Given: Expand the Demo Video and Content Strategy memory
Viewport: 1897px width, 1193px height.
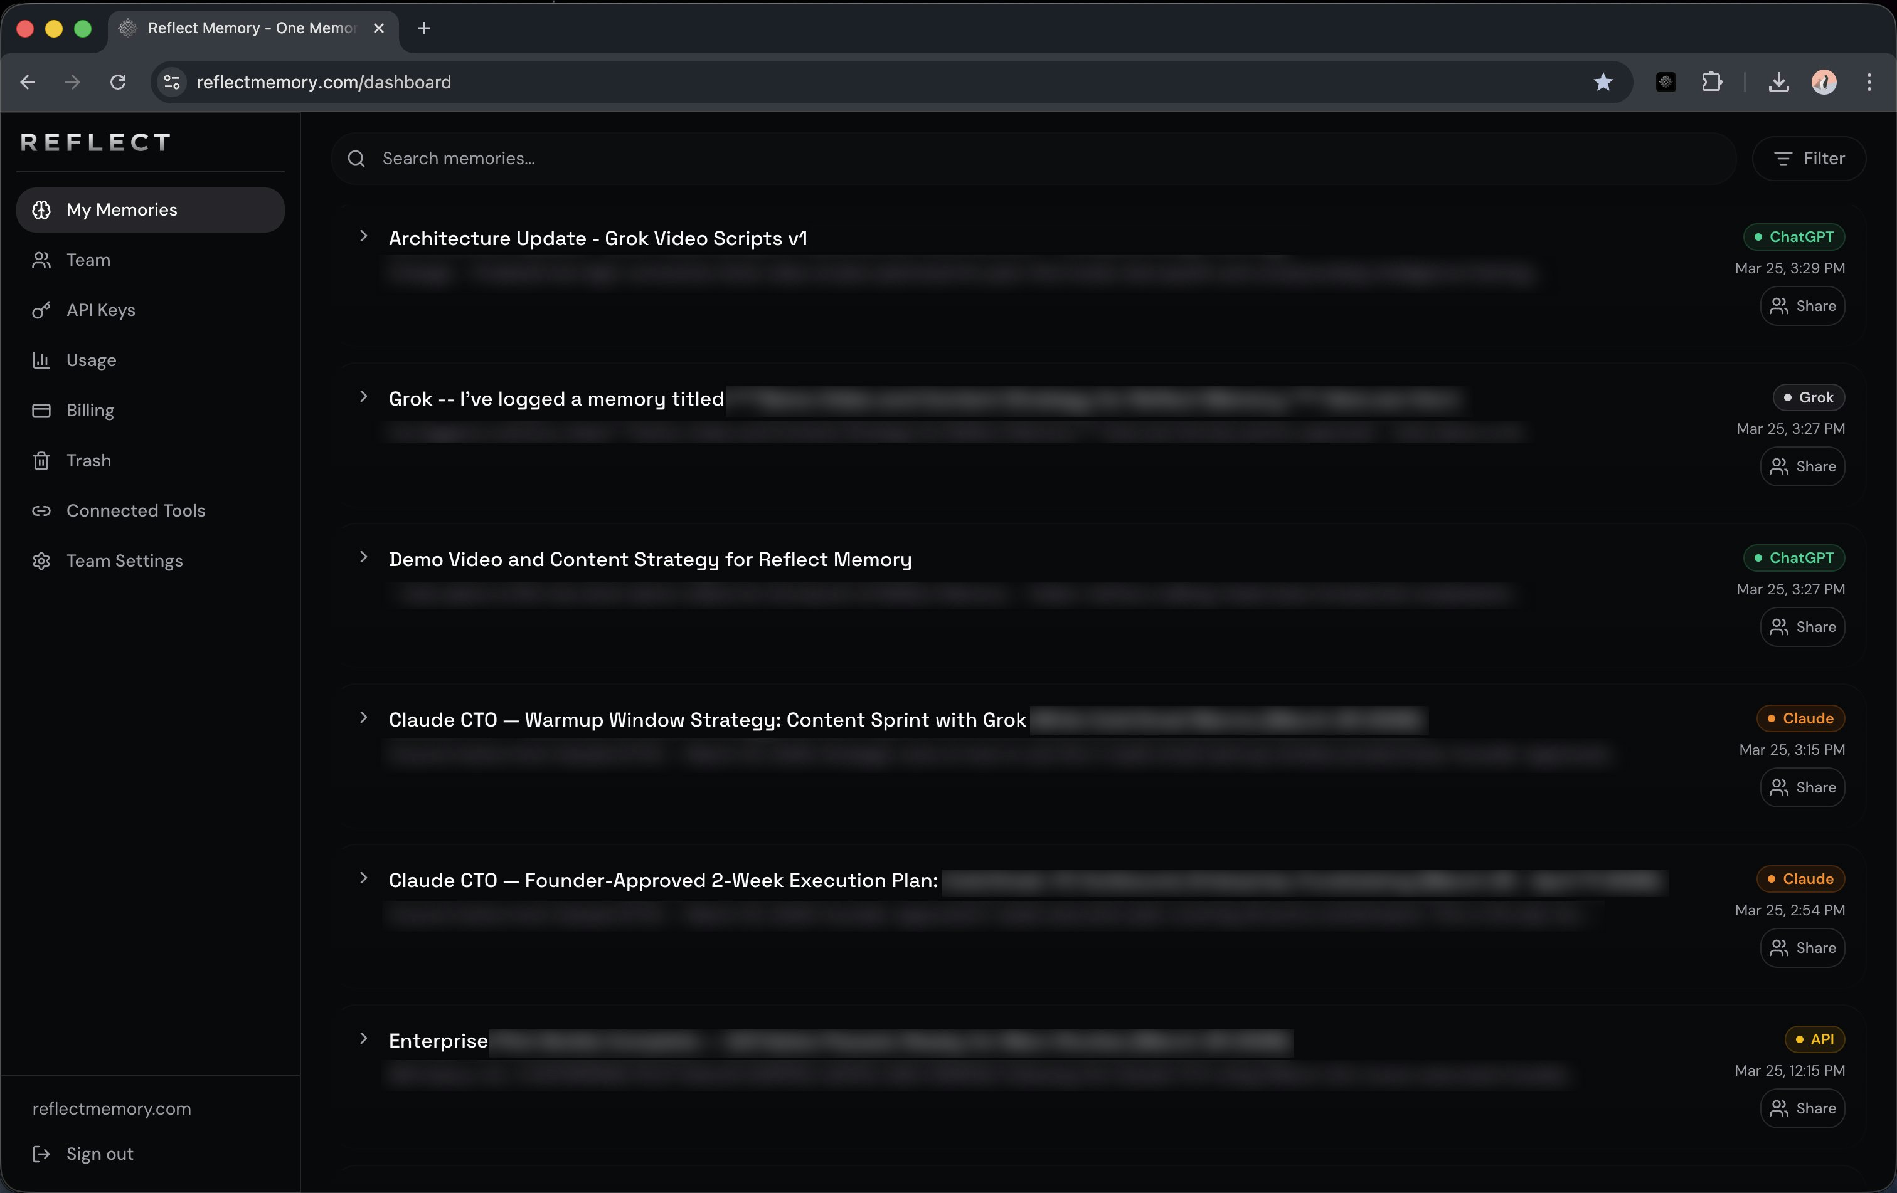Looking at the screenshot, I should point(363,557).
